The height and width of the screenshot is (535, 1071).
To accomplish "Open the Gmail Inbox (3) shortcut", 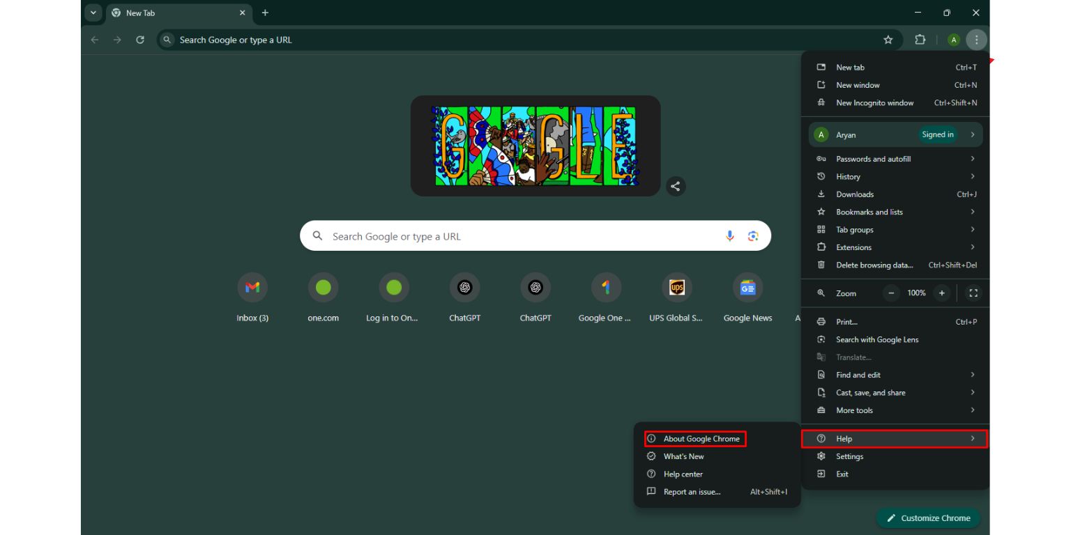I will pyautogui.click(x=252, y=298).
